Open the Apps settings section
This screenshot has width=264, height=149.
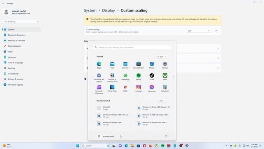[21, 51]
